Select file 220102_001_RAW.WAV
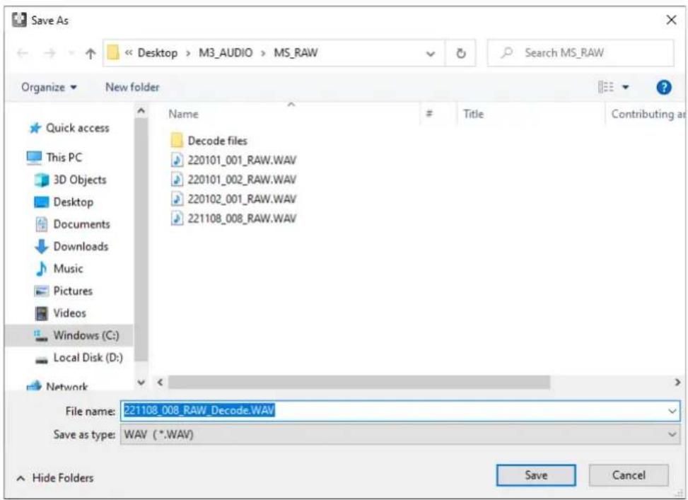 (x=242, y=199)
